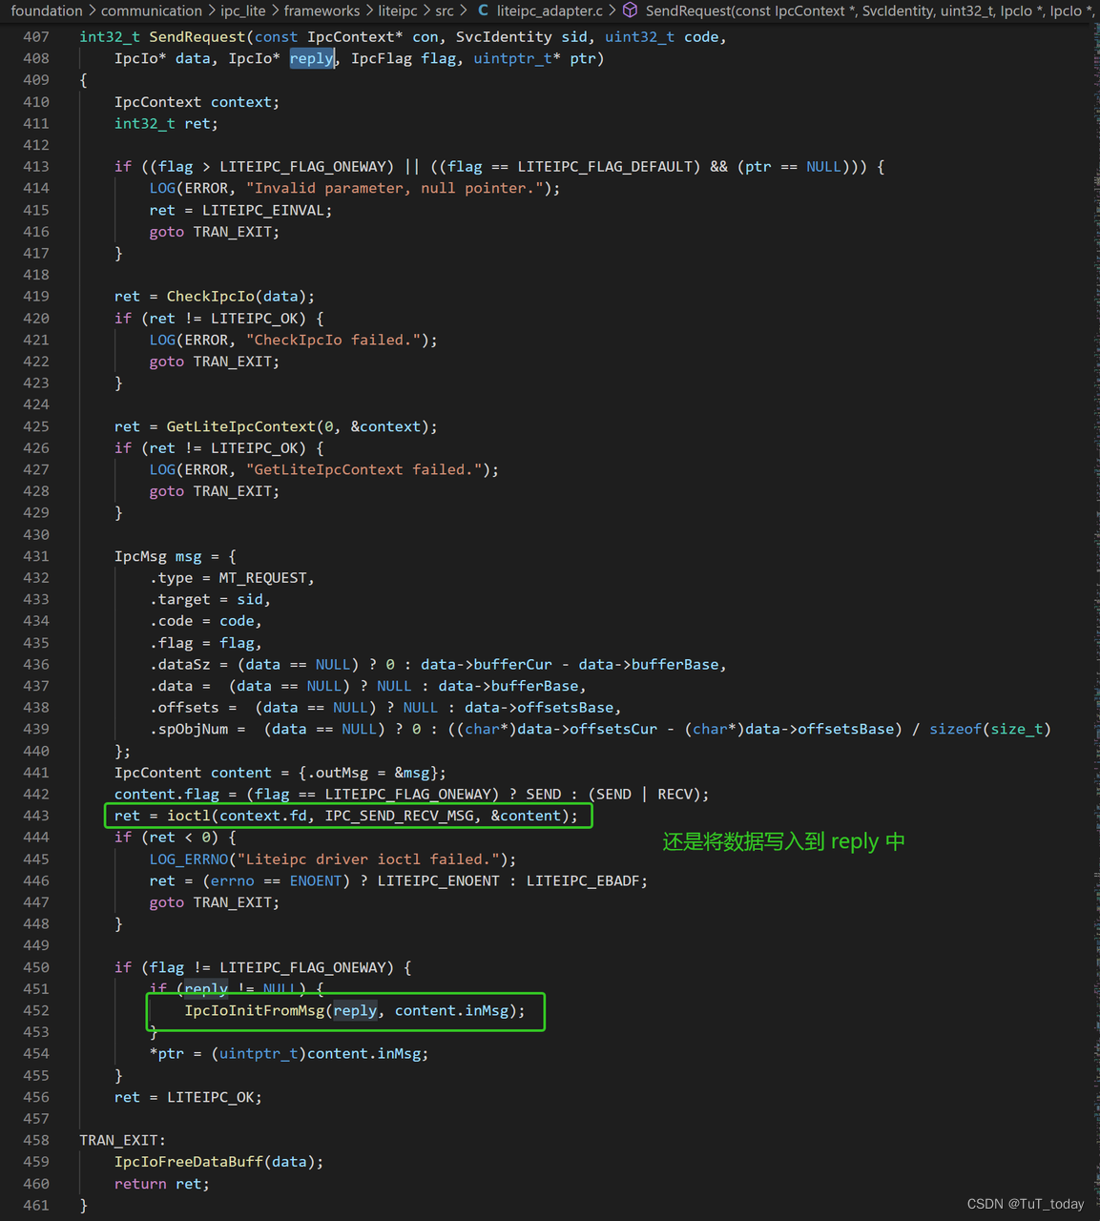Expand chevron after foundation breadcrumb

[x=93, y=10]
